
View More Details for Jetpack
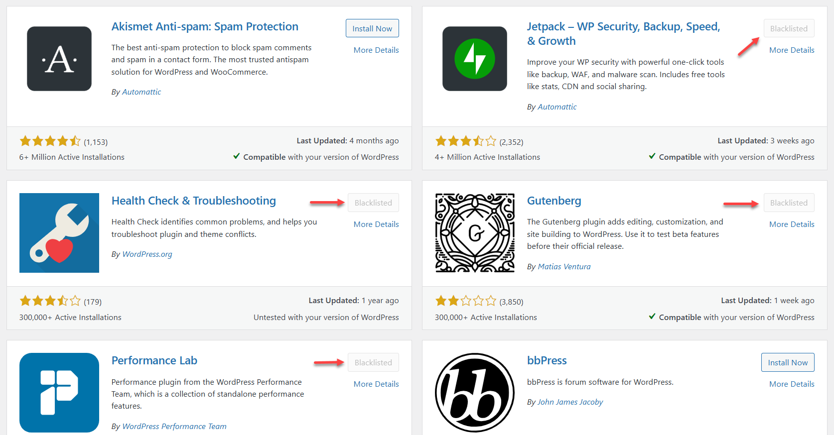coord(792,50)
